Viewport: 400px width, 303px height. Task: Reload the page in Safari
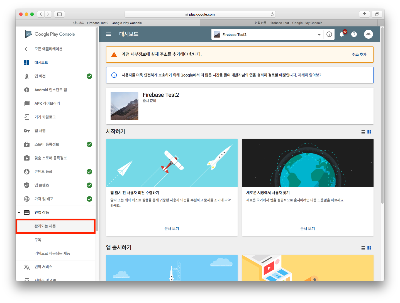(x=272, y=14)
